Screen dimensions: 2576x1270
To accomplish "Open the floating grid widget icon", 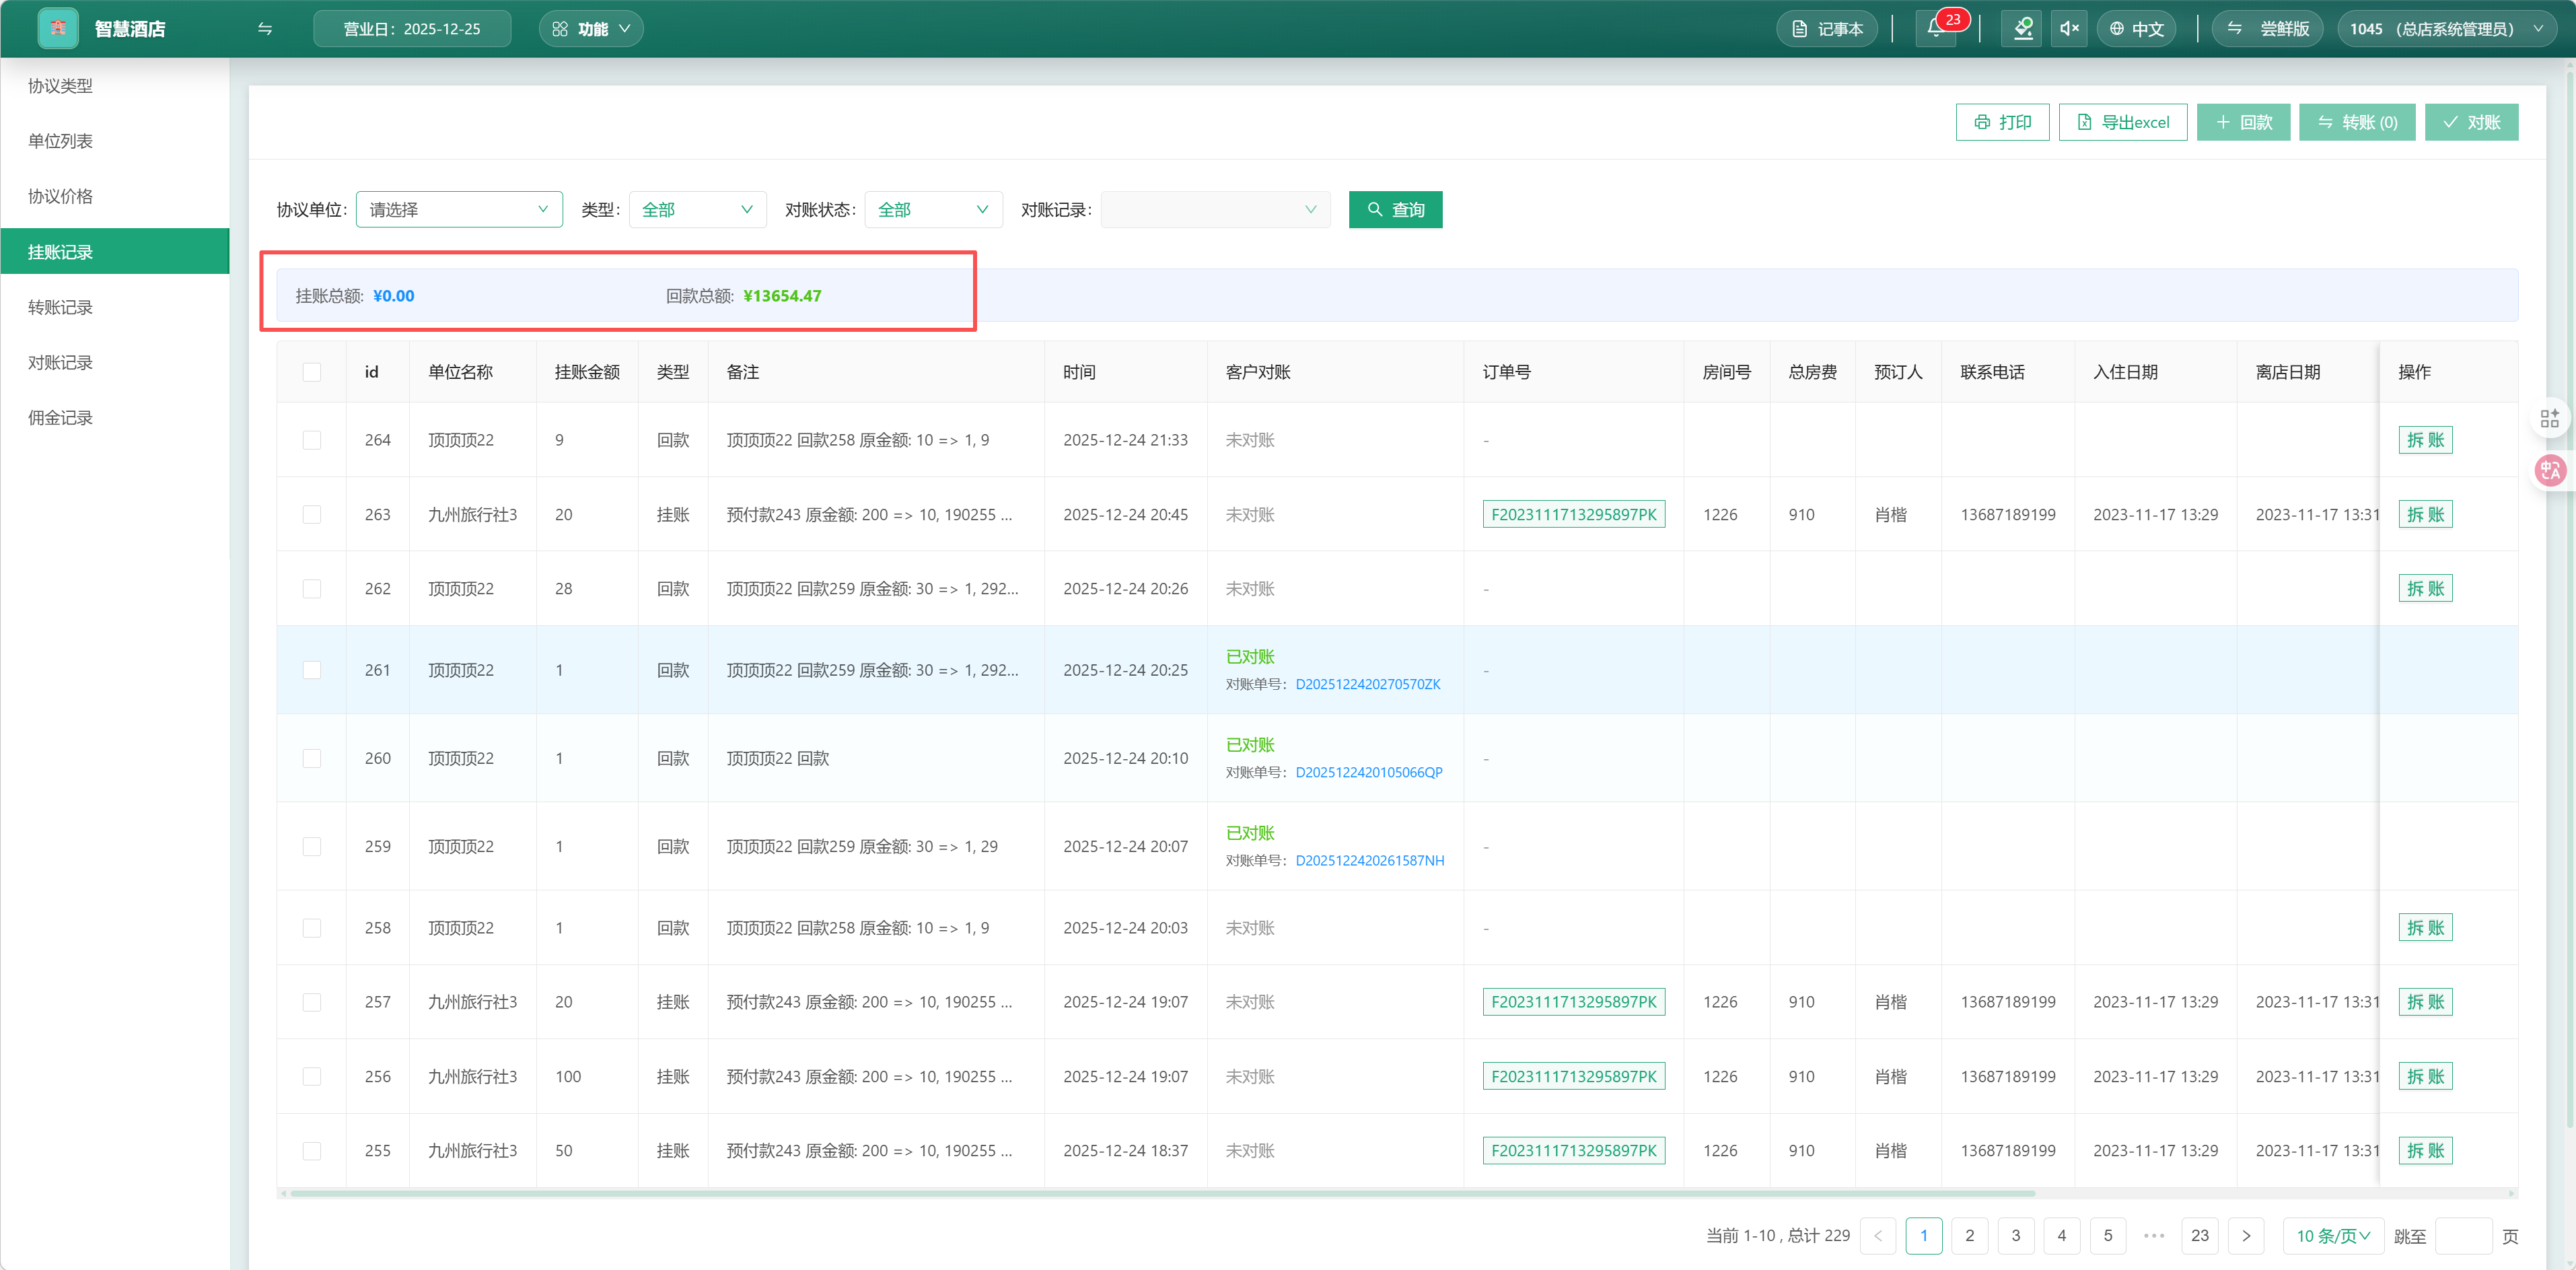I will (2549, 418).
